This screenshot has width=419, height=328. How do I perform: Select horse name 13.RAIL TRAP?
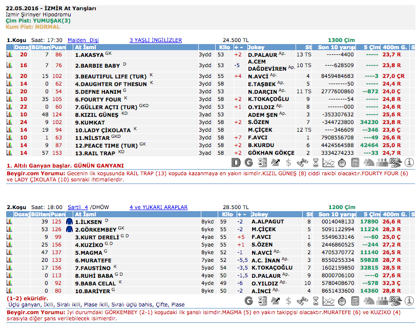coord(95,153)
